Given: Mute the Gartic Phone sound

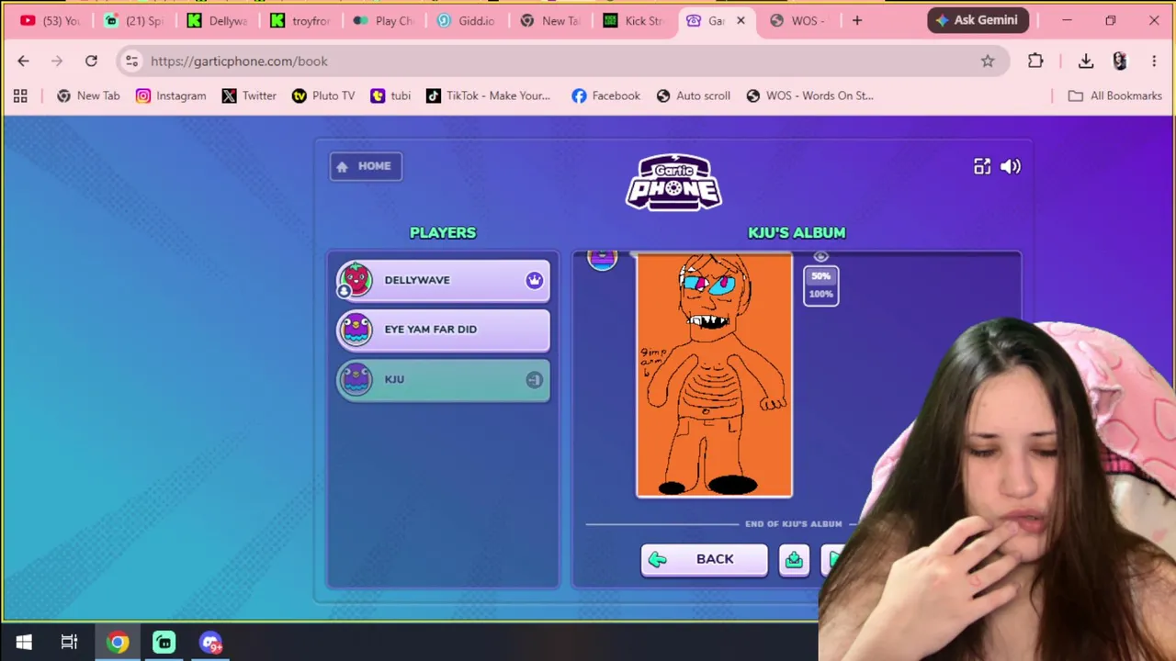Looking at the screenshot, I should 1011,166.
